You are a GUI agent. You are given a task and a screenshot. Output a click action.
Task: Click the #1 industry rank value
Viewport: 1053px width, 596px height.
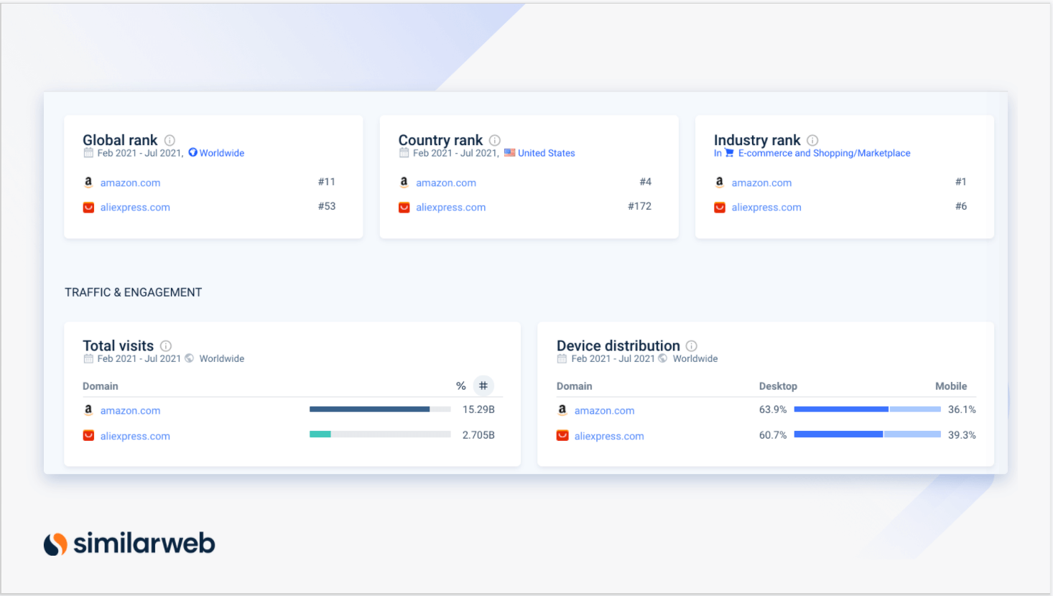click(961, 182)
